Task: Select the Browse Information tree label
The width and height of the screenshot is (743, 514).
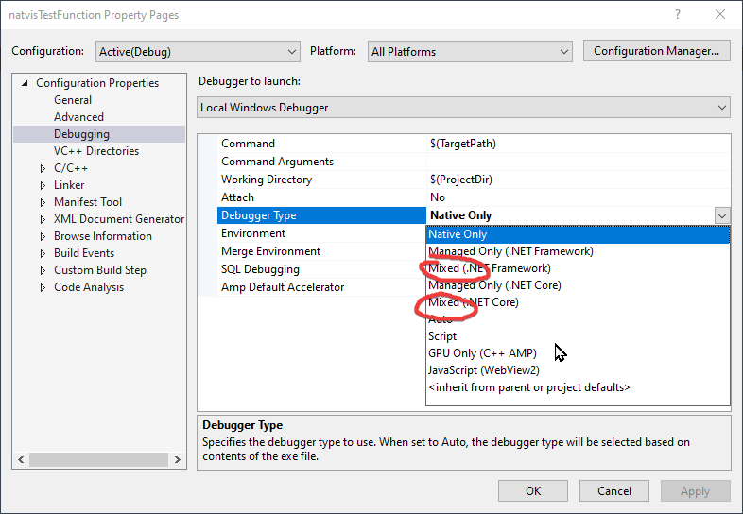Action: (103, 236)
